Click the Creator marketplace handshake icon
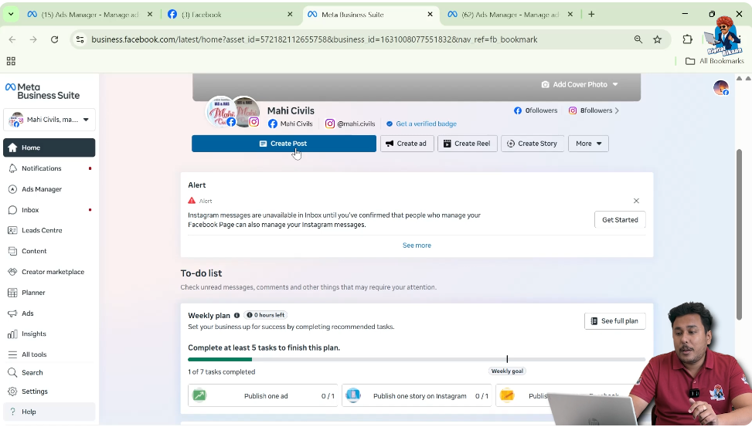752x427 pixels. (x=12, y=272)
